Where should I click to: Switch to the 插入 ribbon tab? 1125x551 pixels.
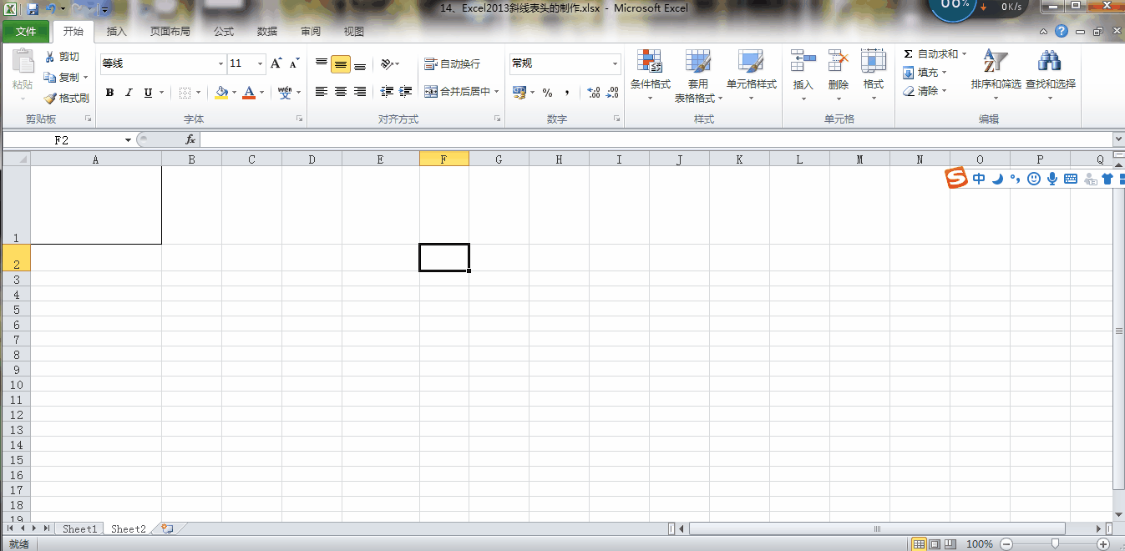[116, 31]
